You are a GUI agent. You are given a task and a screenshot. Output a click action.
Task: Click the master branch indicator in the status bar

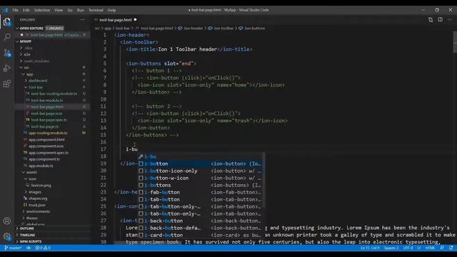[13, 248]
